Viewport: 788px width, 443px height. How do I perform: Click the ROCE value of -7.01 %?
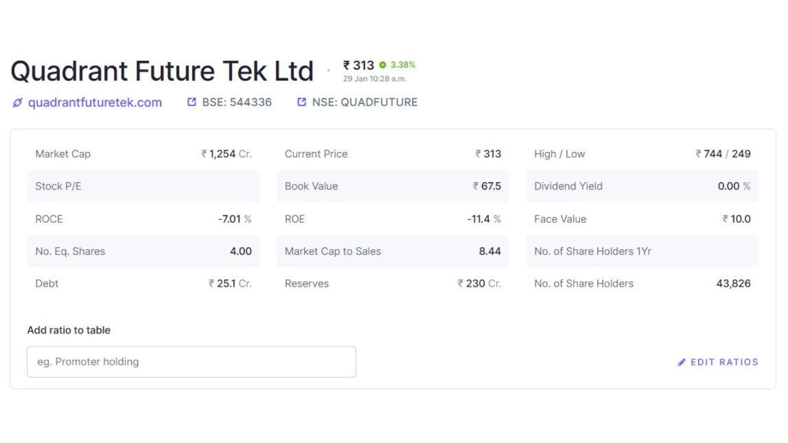tap(235, 219)
